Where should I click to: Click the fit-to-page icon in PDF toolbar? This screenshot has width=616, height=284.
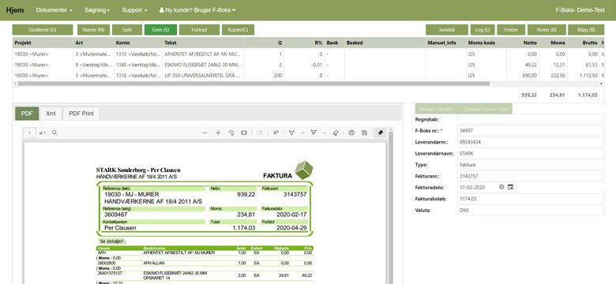tap(244, 133)
